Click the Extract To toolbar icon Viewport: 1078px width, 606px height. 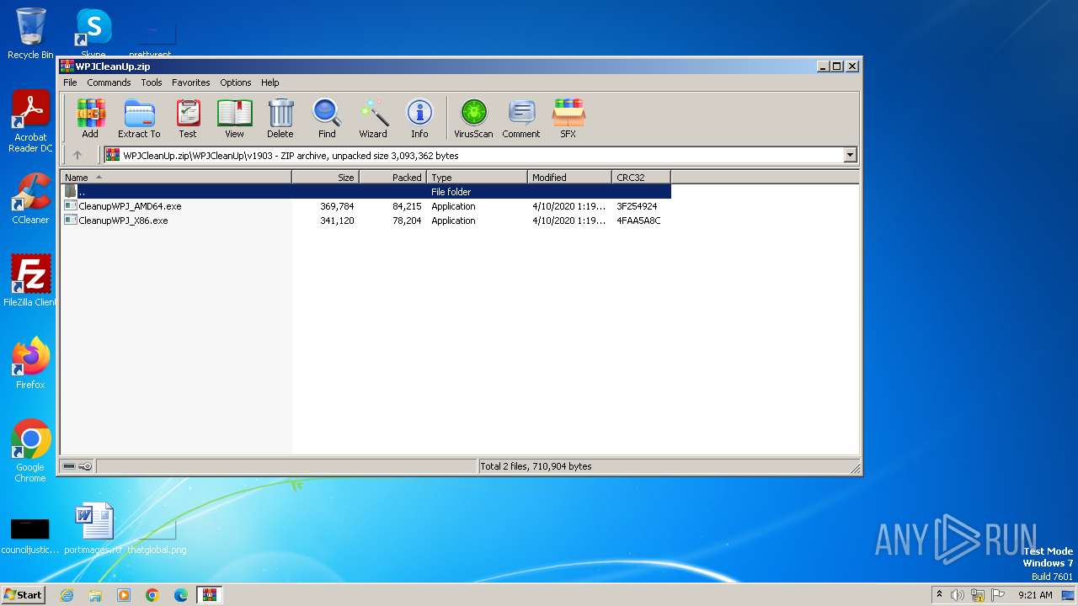[x=139, y=118]
